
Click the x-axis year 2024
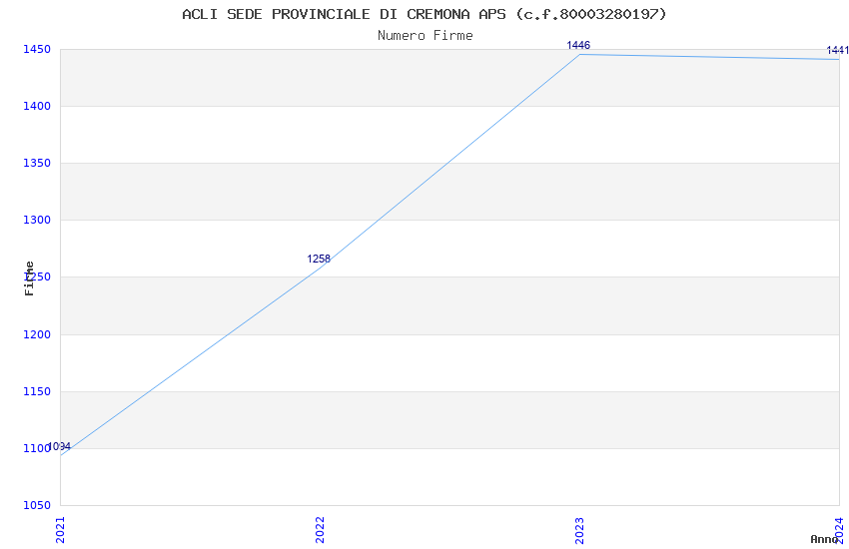[839, 530]
